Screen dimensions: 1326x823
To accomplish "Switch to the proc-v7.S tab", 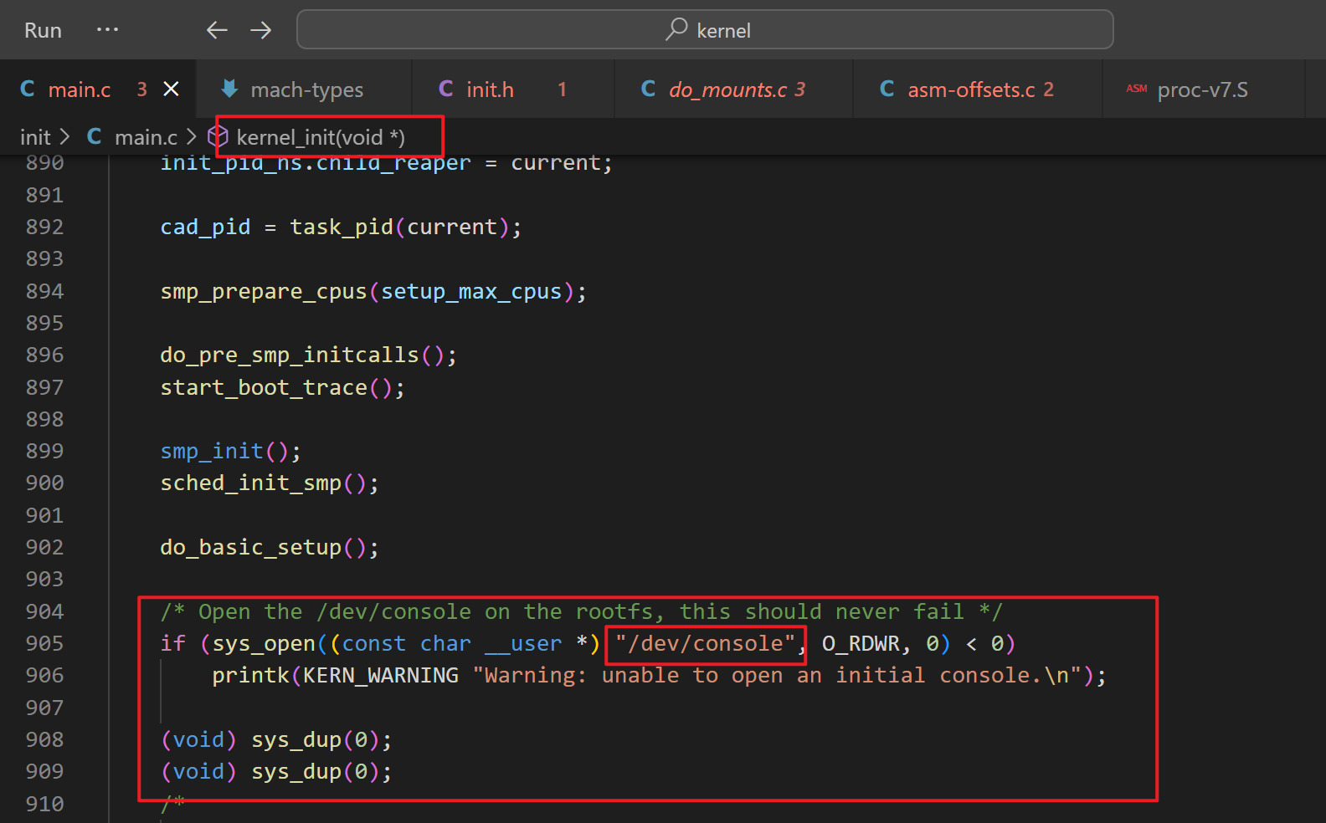I will tap(1202, 89).
